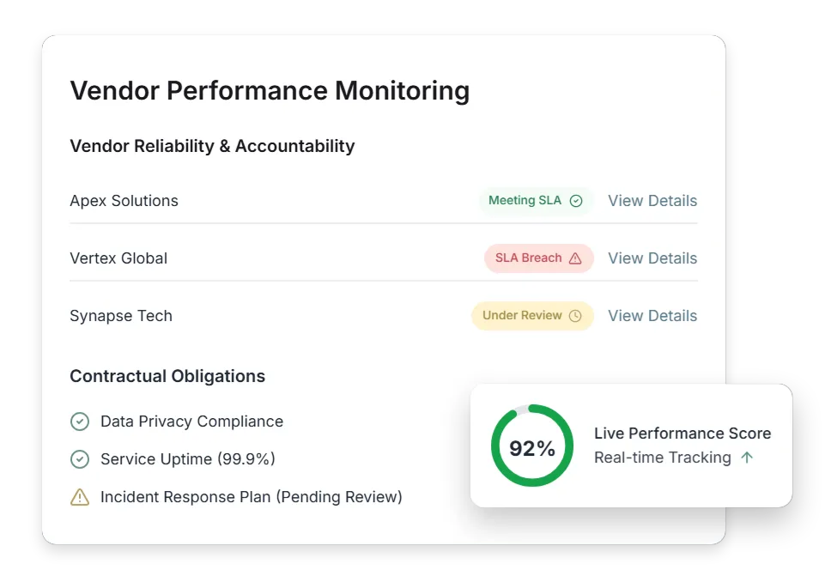Open View Details for Synapse Tech
The width and height of the screenshot is (831, 576).
point(652,315)
